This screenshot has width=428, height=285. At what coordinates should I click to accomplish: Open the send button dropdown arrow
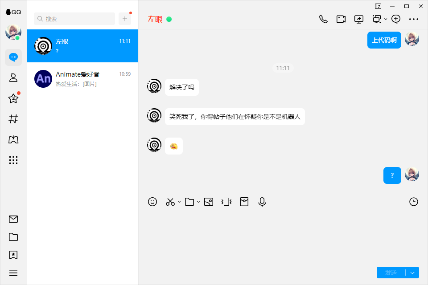coord(412,273)
